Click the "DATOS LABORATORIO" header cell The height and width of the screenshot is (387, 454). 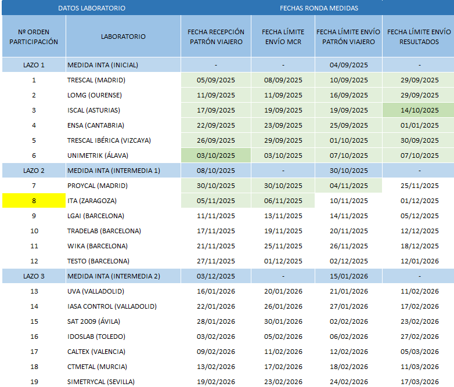tap(91, 8)
